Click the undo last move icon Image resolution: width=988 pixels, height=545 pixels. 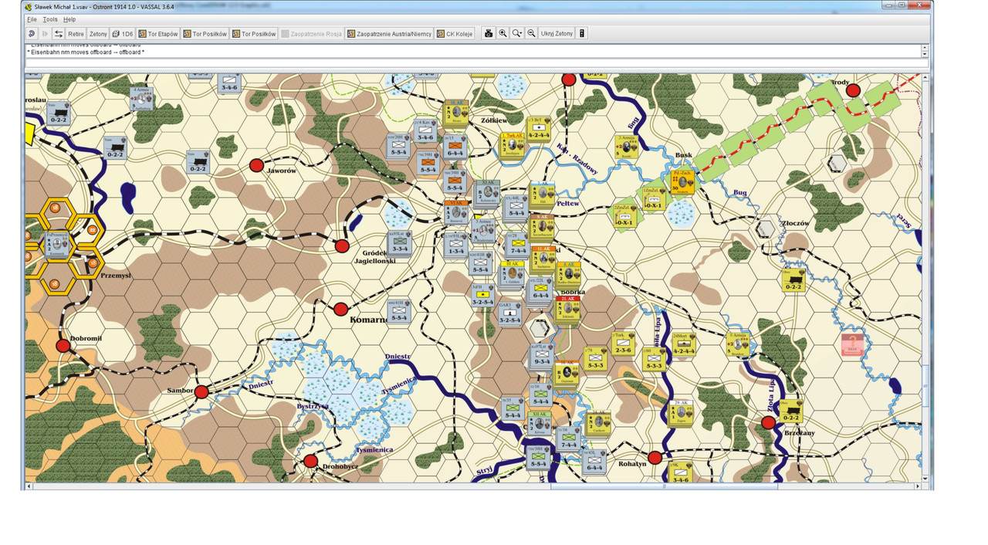(x=32, y=34)
